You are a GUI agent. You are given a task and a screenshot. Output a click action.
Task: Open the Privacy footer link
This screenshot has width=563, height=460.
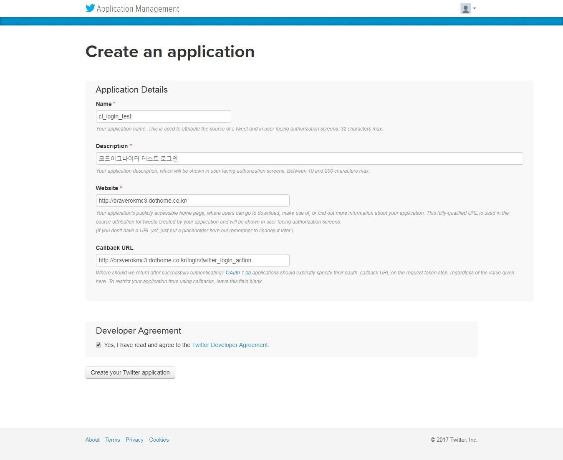click(x=134, y=440)
